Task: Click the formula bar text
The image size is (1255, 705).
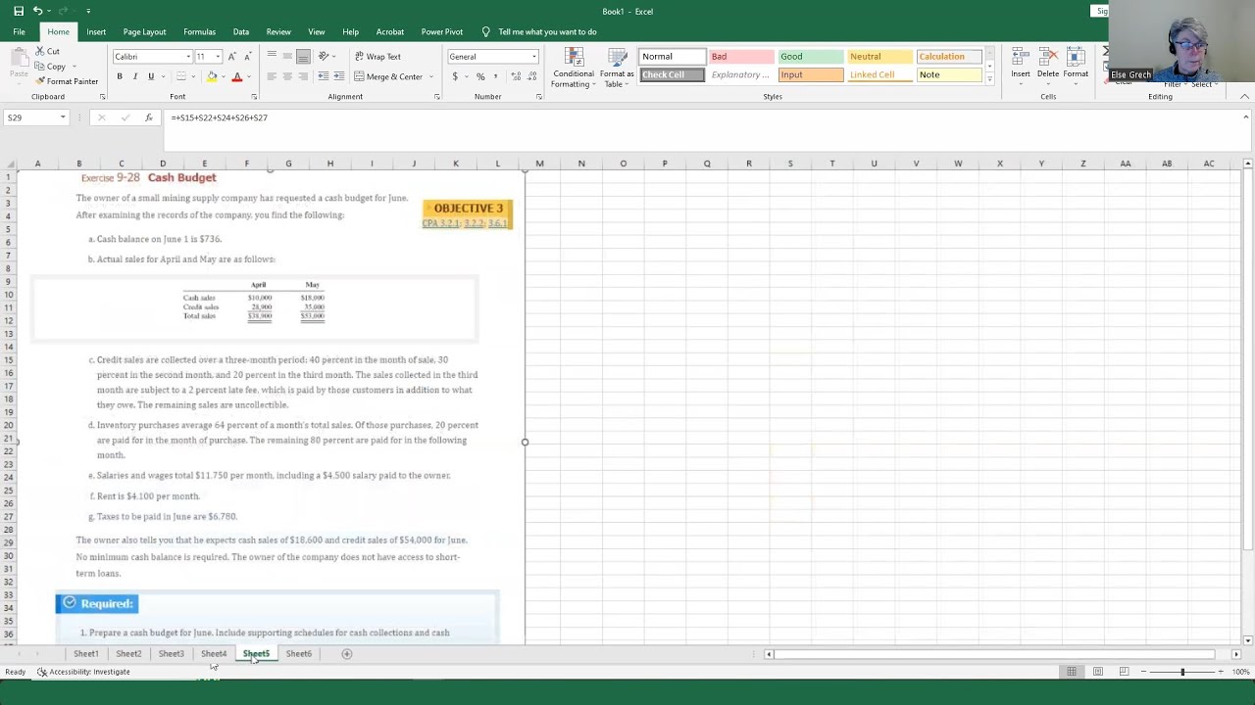Action: click(219, 117)
